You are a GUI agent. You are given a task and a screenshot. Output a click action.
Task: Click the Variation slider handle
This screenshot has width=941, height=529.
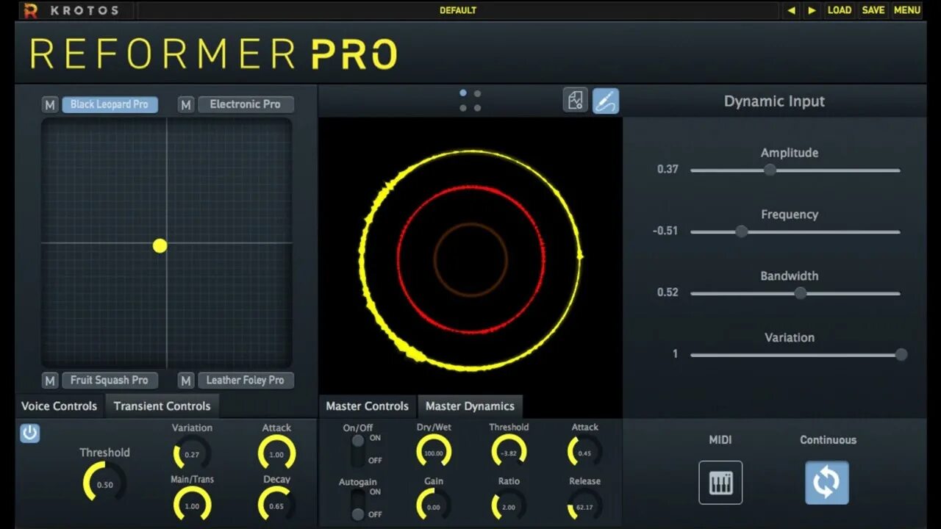pyautogui.click(x=901, y=354)
